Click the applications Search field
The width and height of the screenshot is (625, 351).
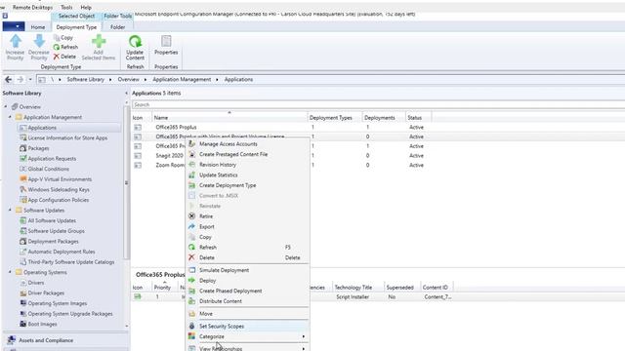coord(378,104)
